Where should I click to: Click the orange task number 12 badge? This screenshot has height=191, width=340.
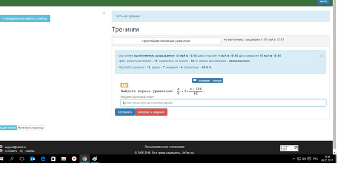tap(124, 85)
